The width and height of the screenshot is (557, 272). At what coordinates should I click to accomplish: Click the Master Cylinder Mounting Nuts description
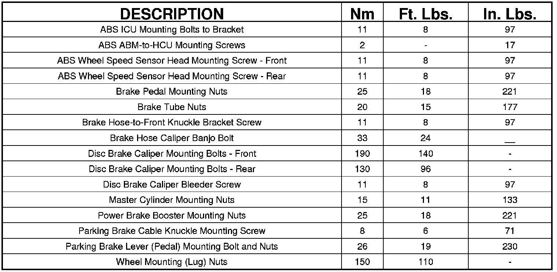pyautogui.click(x=171, y=200)
